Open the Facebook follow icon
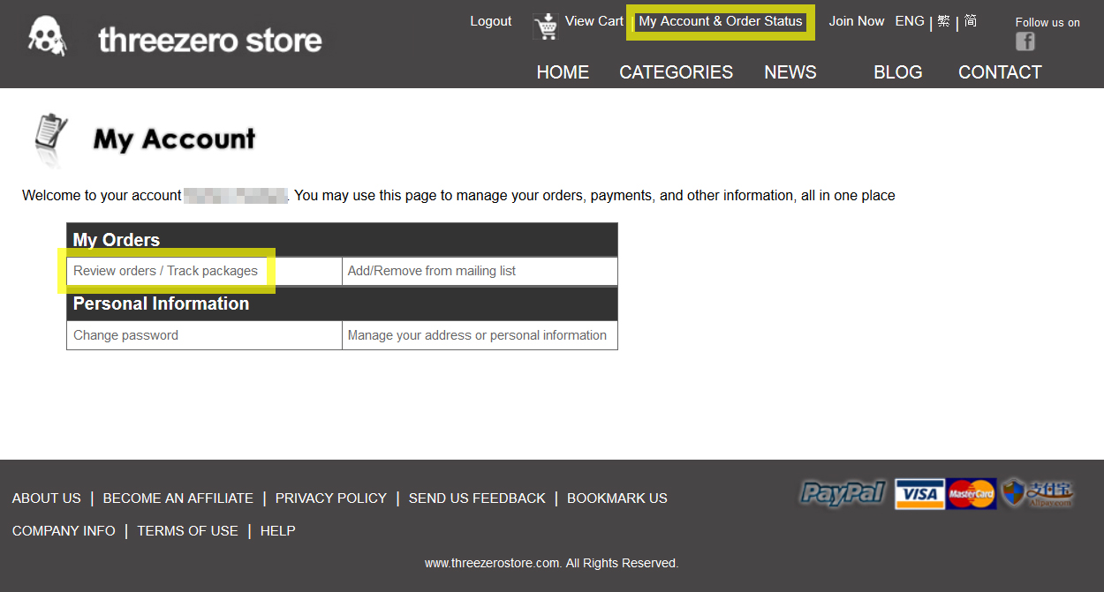The height and width of the screenshot is (592, 1104). (x=1025, y=41)
